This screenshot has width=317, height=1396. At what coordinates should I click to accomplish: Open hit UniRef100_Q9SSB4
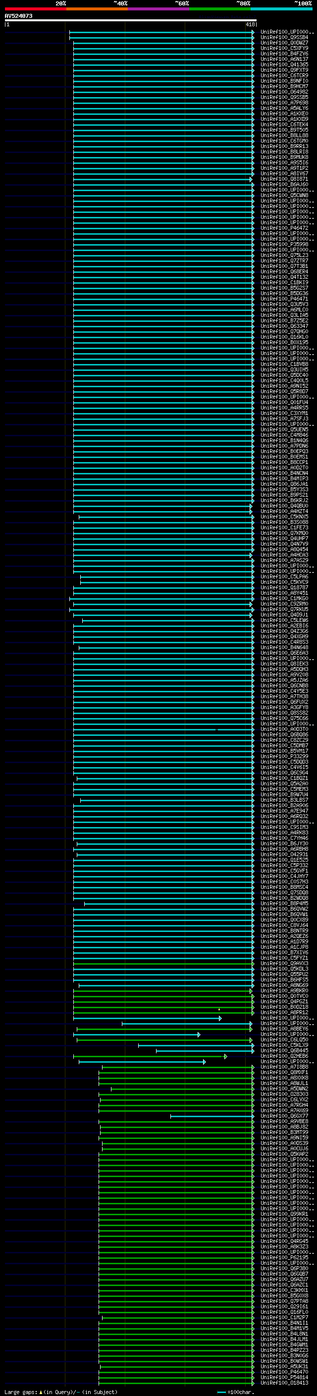coord(284,38)
